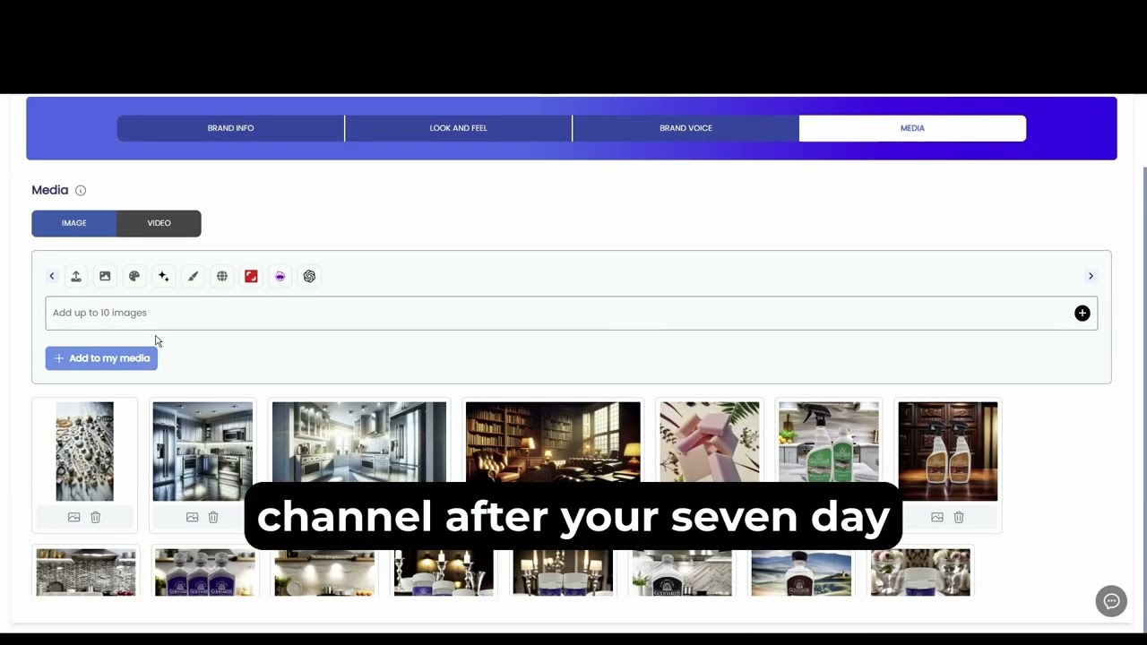Delete the stainless kitchen image via trash
This screenshot has height=645, width=1147.
[213, 517]
